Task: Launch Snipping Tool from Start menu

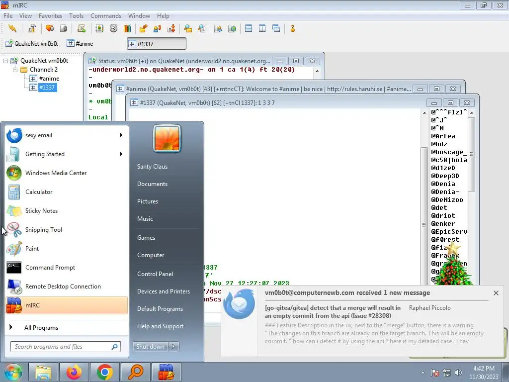Action: (x=67, y=230)
